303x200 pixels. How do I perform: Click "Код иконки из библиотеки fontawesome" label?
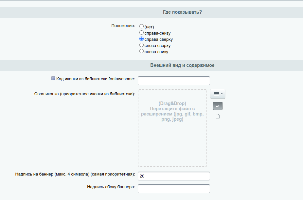tap(96, 79)
